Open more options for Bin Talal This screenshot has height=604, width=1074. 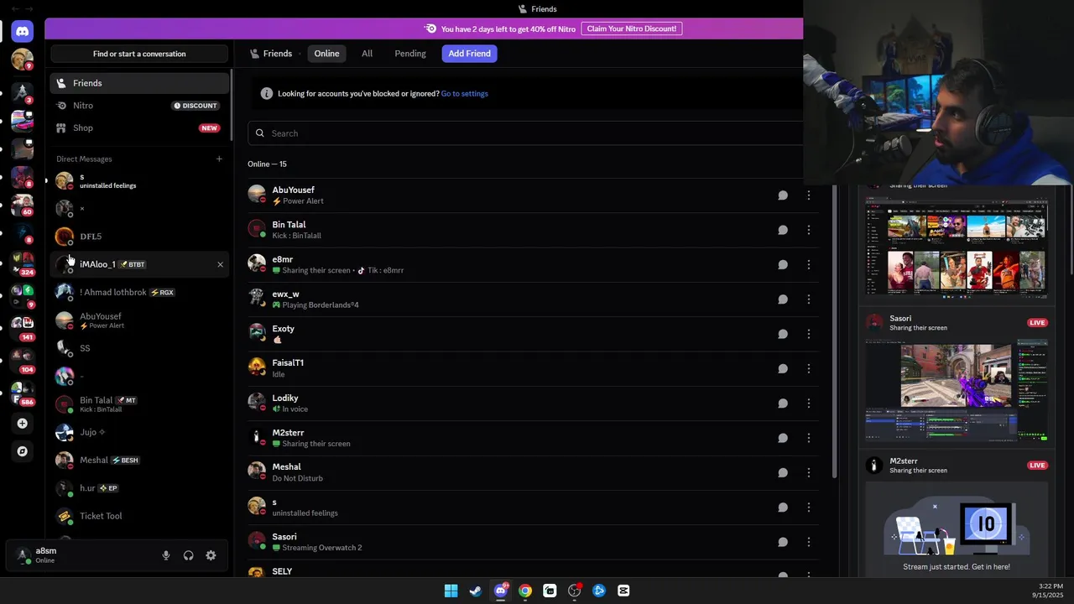[x=809, y=230]
